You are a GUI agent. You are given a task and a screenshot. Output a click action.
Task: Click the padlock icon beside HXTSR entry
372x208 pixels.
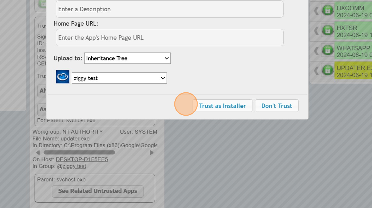327,31
